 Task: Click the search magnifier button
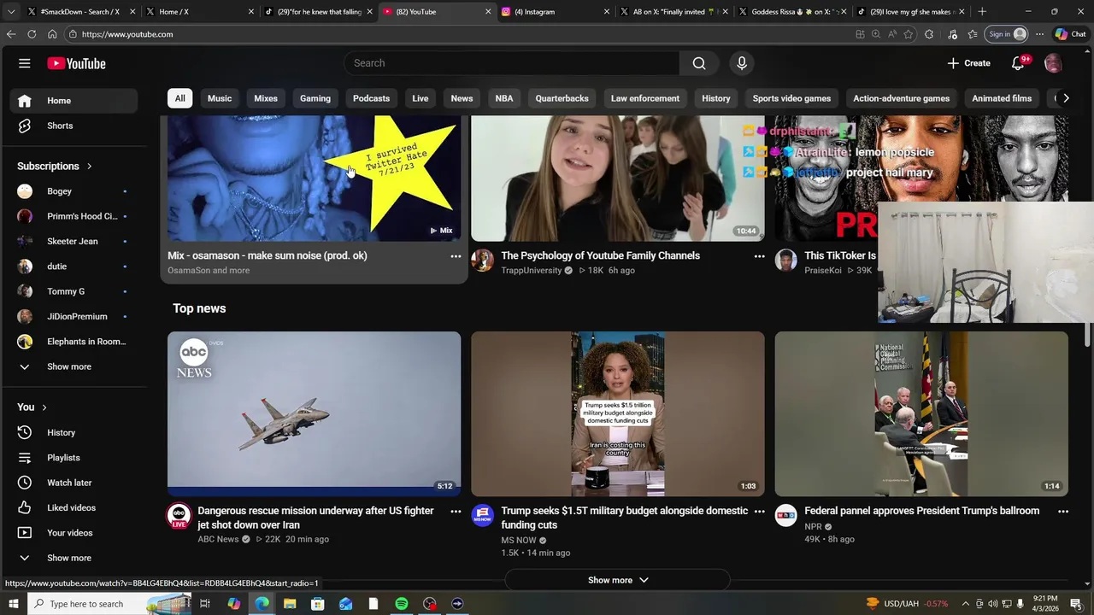coord(699,63)
